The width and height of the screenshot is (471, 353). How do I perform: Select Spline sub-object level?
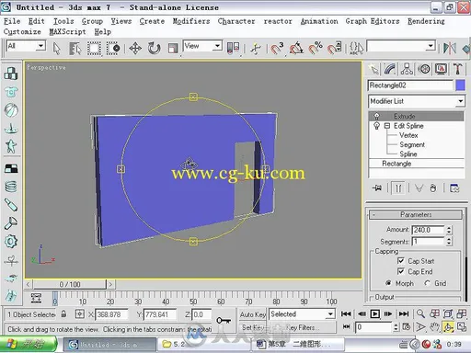click(x=408, y=154)
